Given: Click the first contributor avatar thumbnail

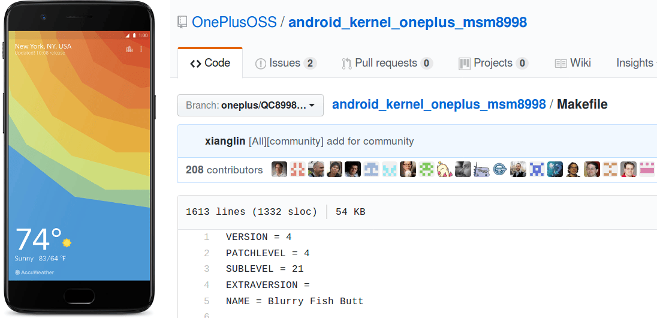Looking at the screenshot, I should 279,169.
